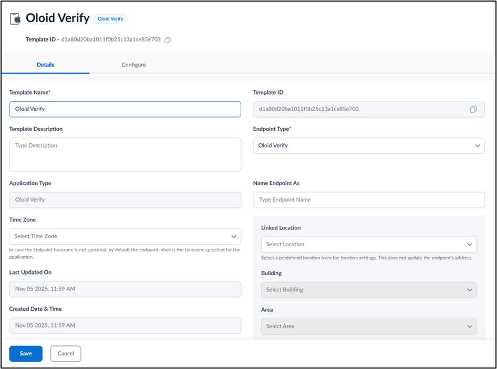Click the header Template ID value text

(x=111, y=39)
